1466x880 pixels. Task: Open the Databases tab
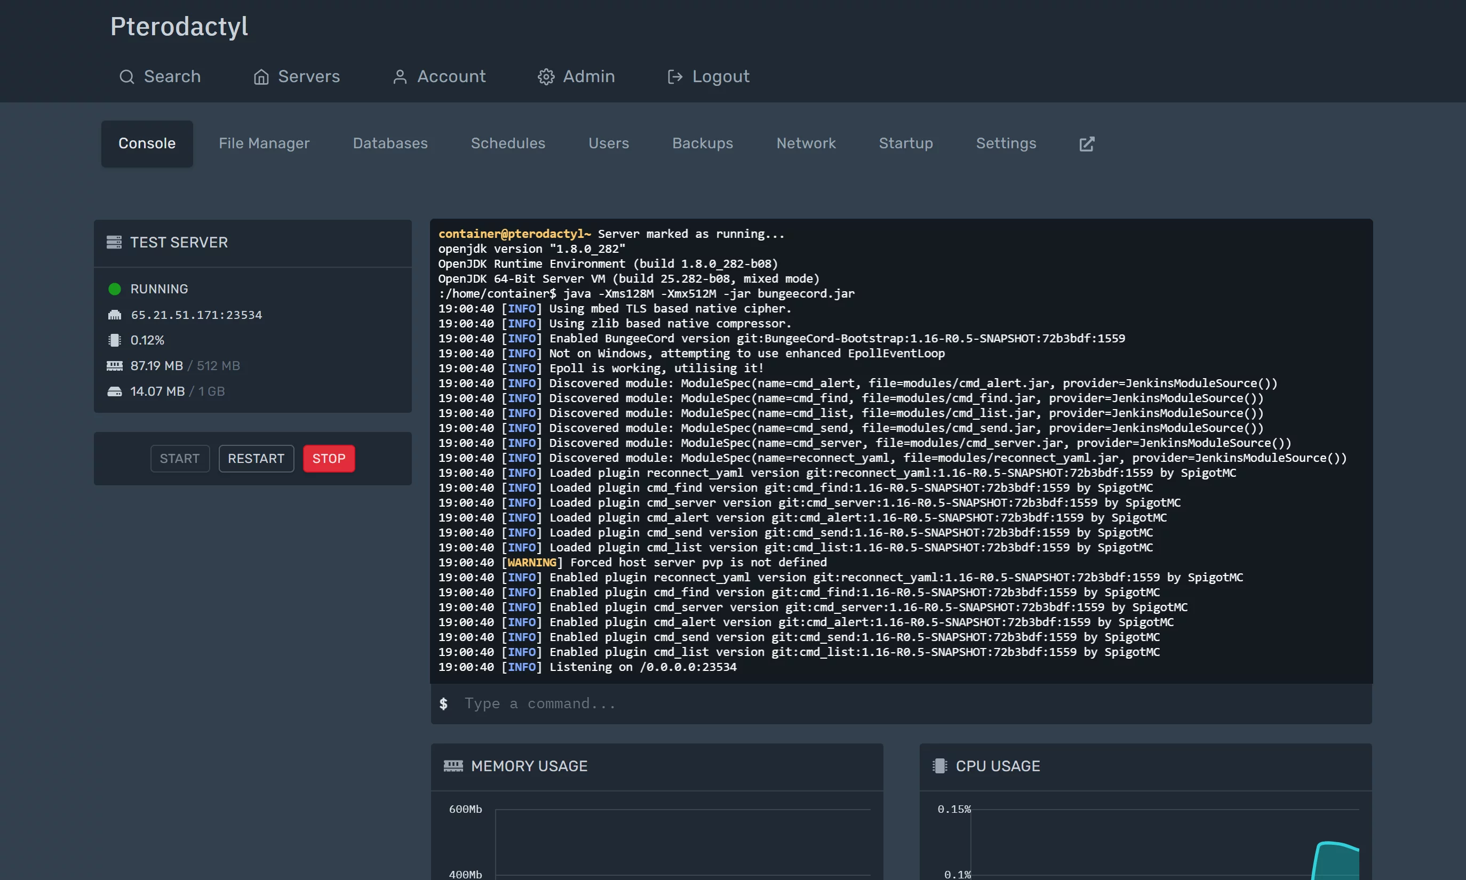389,143
